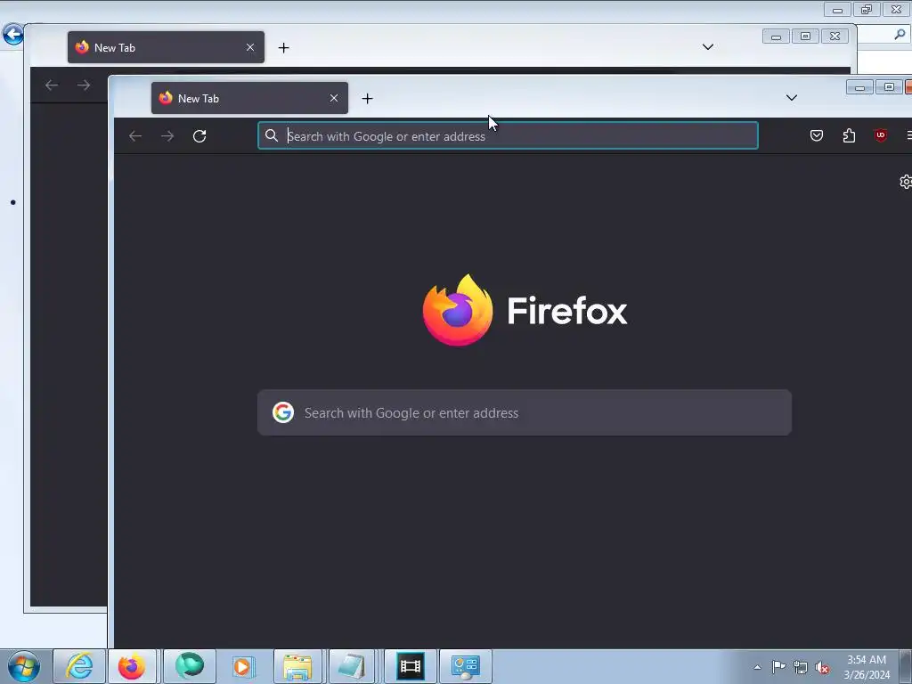Close the New Tab tab in front Firefox window

coord(334,98)
